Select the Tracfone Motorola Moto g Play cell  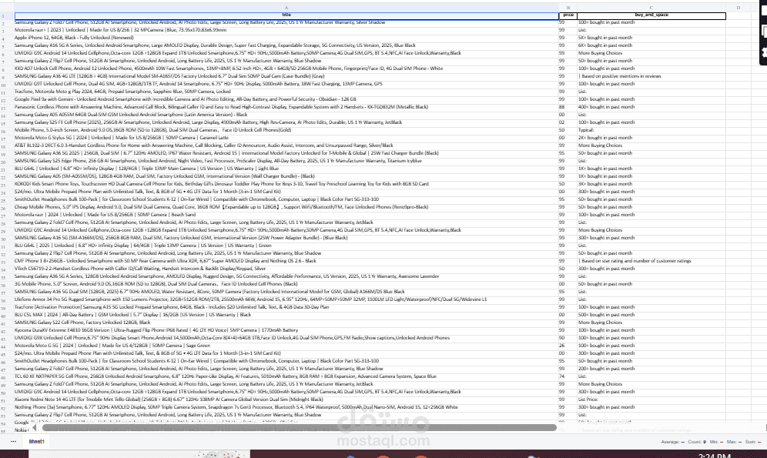[x=286, y=92]
